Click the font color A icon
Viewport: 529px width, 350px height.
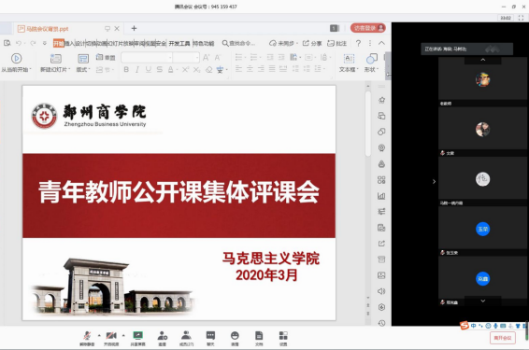point(171,69)
